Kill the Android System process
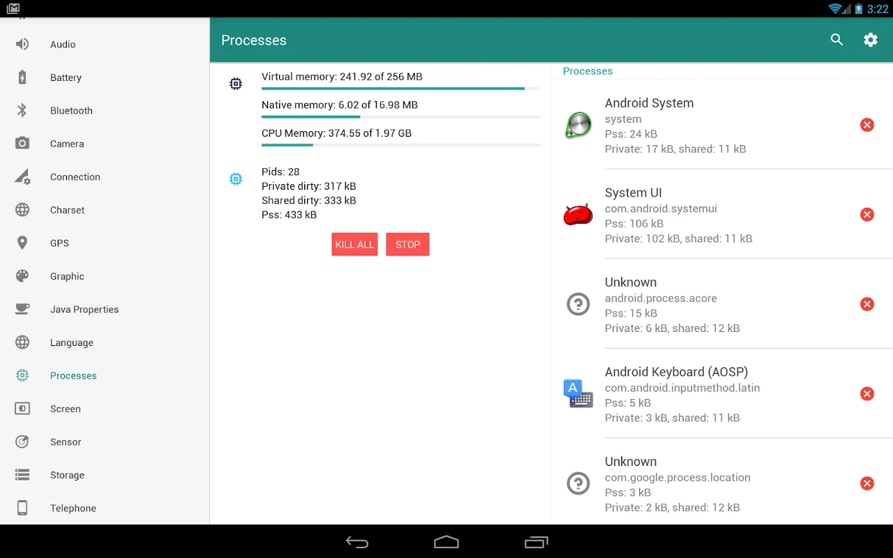893x558 pixels. [866, 125]
